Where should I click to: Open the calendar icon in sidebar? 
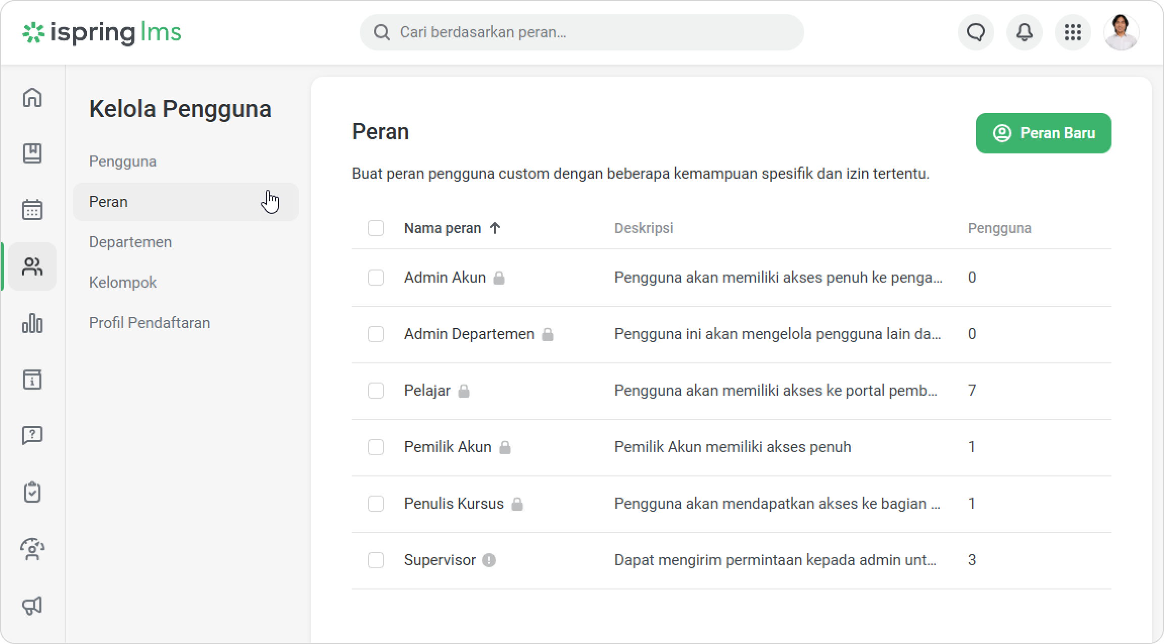pyautogui.click(x=32, y=209)
